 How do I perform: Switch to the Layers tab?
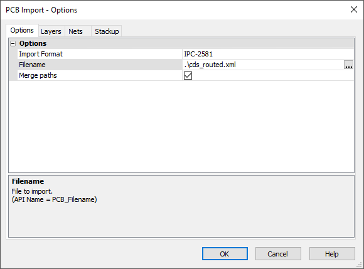click(51, 31)
